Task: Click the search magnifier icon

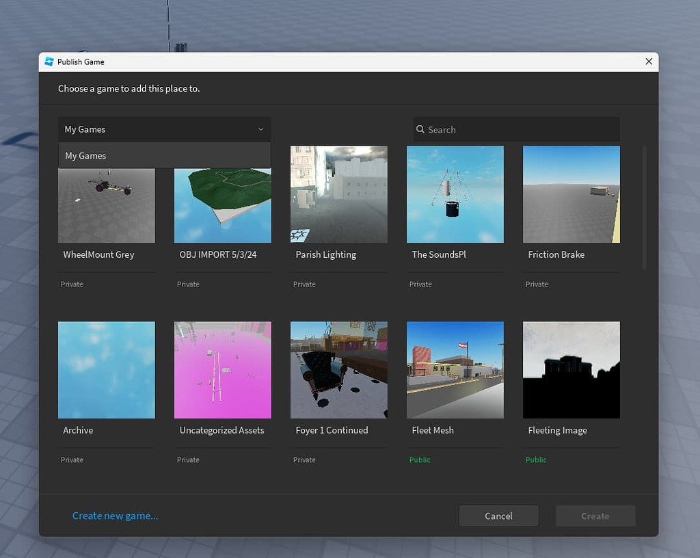Action: coord(419,129)
